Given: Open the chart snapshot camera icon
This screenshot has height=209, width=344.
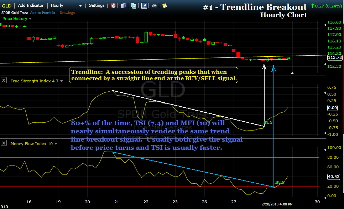Looking at the screenshot, I should (x=155, y=6).
